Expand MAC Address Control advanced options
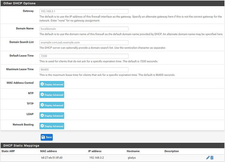 pos(52,84)
